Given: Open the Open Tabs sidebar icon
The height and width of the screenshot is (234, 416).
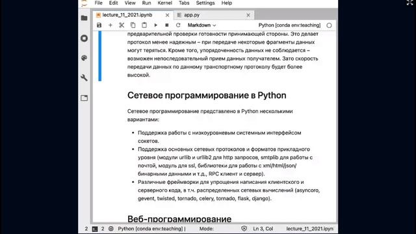Looking at the screenshot, I should click(x=84, y=98).
